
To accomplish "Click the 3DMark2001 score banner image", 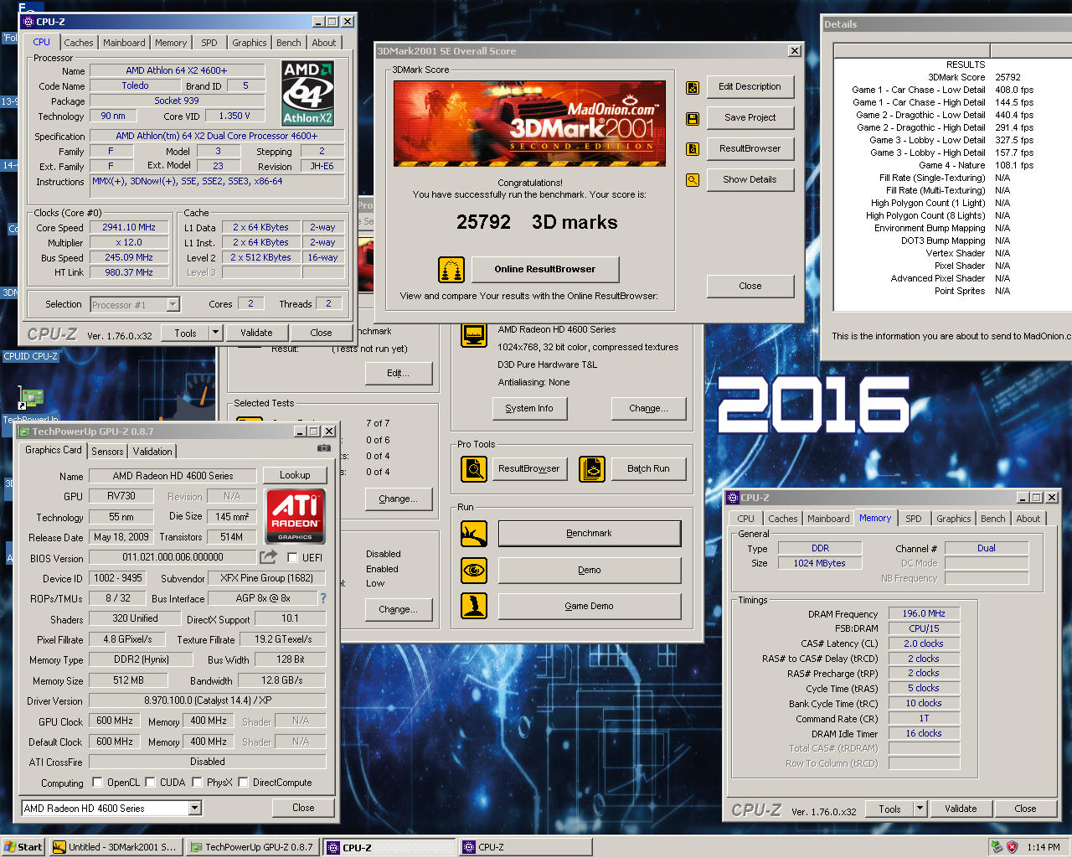I will point(530,123).
